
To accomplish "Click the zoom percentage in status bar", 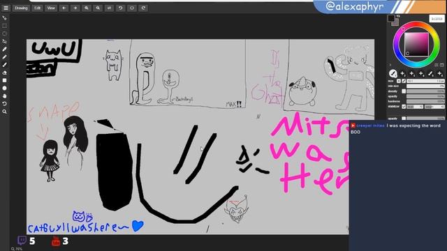I will (x=17, y=249).
